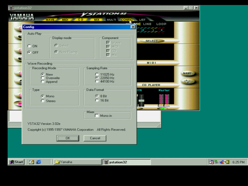Select Stereo recording type
The image size is (248, 186).
(x=43, y=101)
